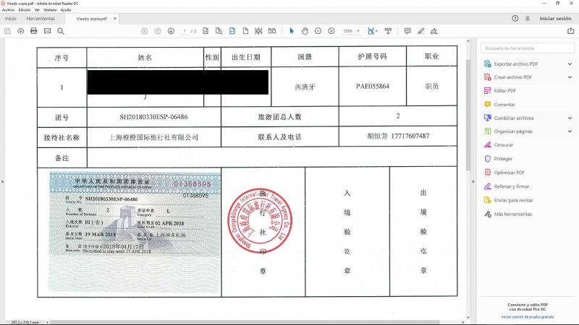This screenshot has width=579, height=325.
Task: Choose the hand pan tool
Action: [x=305, y=31]
